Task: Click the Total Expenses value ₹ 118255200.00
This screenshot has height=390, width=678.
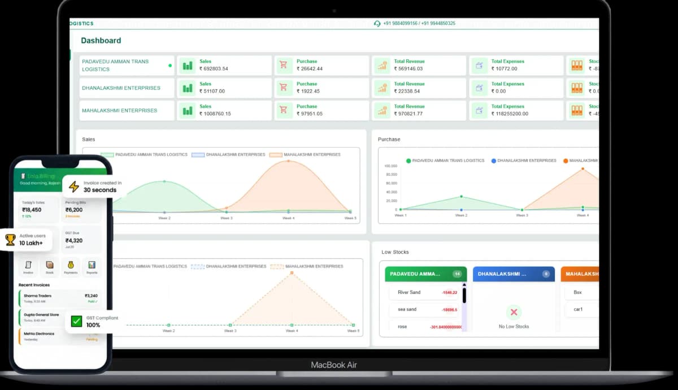Action: coord(510,114)
